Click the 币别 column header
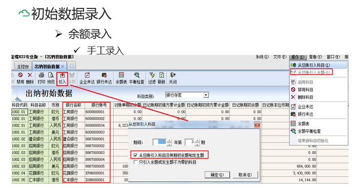 55,105
